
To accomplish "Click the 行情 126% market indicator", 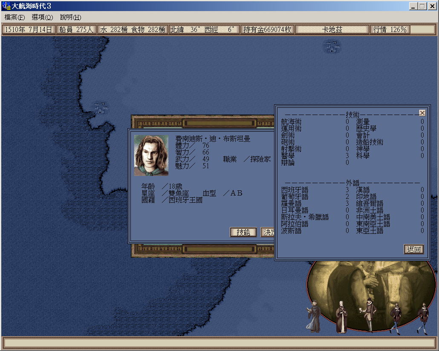I will [x=390, y=29].
